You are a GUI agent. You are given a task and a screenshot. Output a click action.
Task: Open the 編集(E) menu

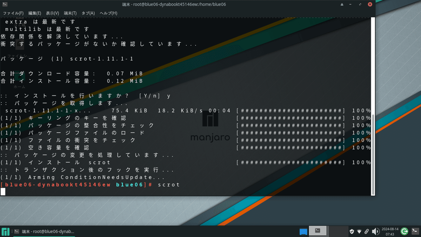coord(35,13)
